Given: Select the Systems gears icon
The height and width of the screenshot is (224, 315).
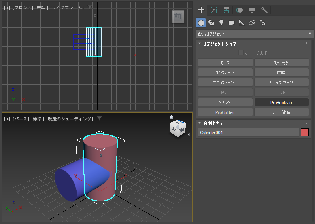Looking at the screenshot, I should tap(262, 23).
